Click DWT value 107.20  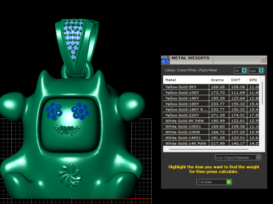(238, 132)
